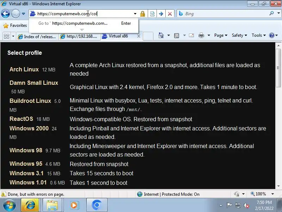Viewport: 282px width, 212px height.
Task: Click the network tray icon
Action: tap(238, 205)
